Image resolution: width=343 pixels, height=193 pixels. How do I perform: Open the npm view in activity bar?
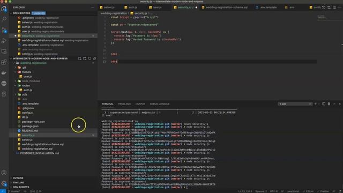(x=4, y=83)
